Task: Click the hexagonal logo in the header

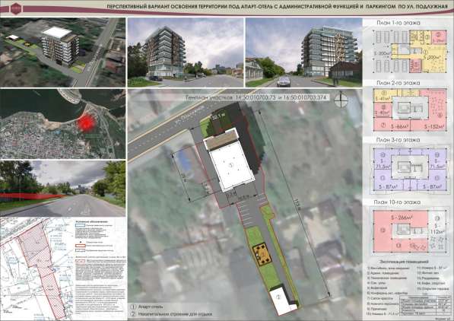Action: tap(17, 8)
